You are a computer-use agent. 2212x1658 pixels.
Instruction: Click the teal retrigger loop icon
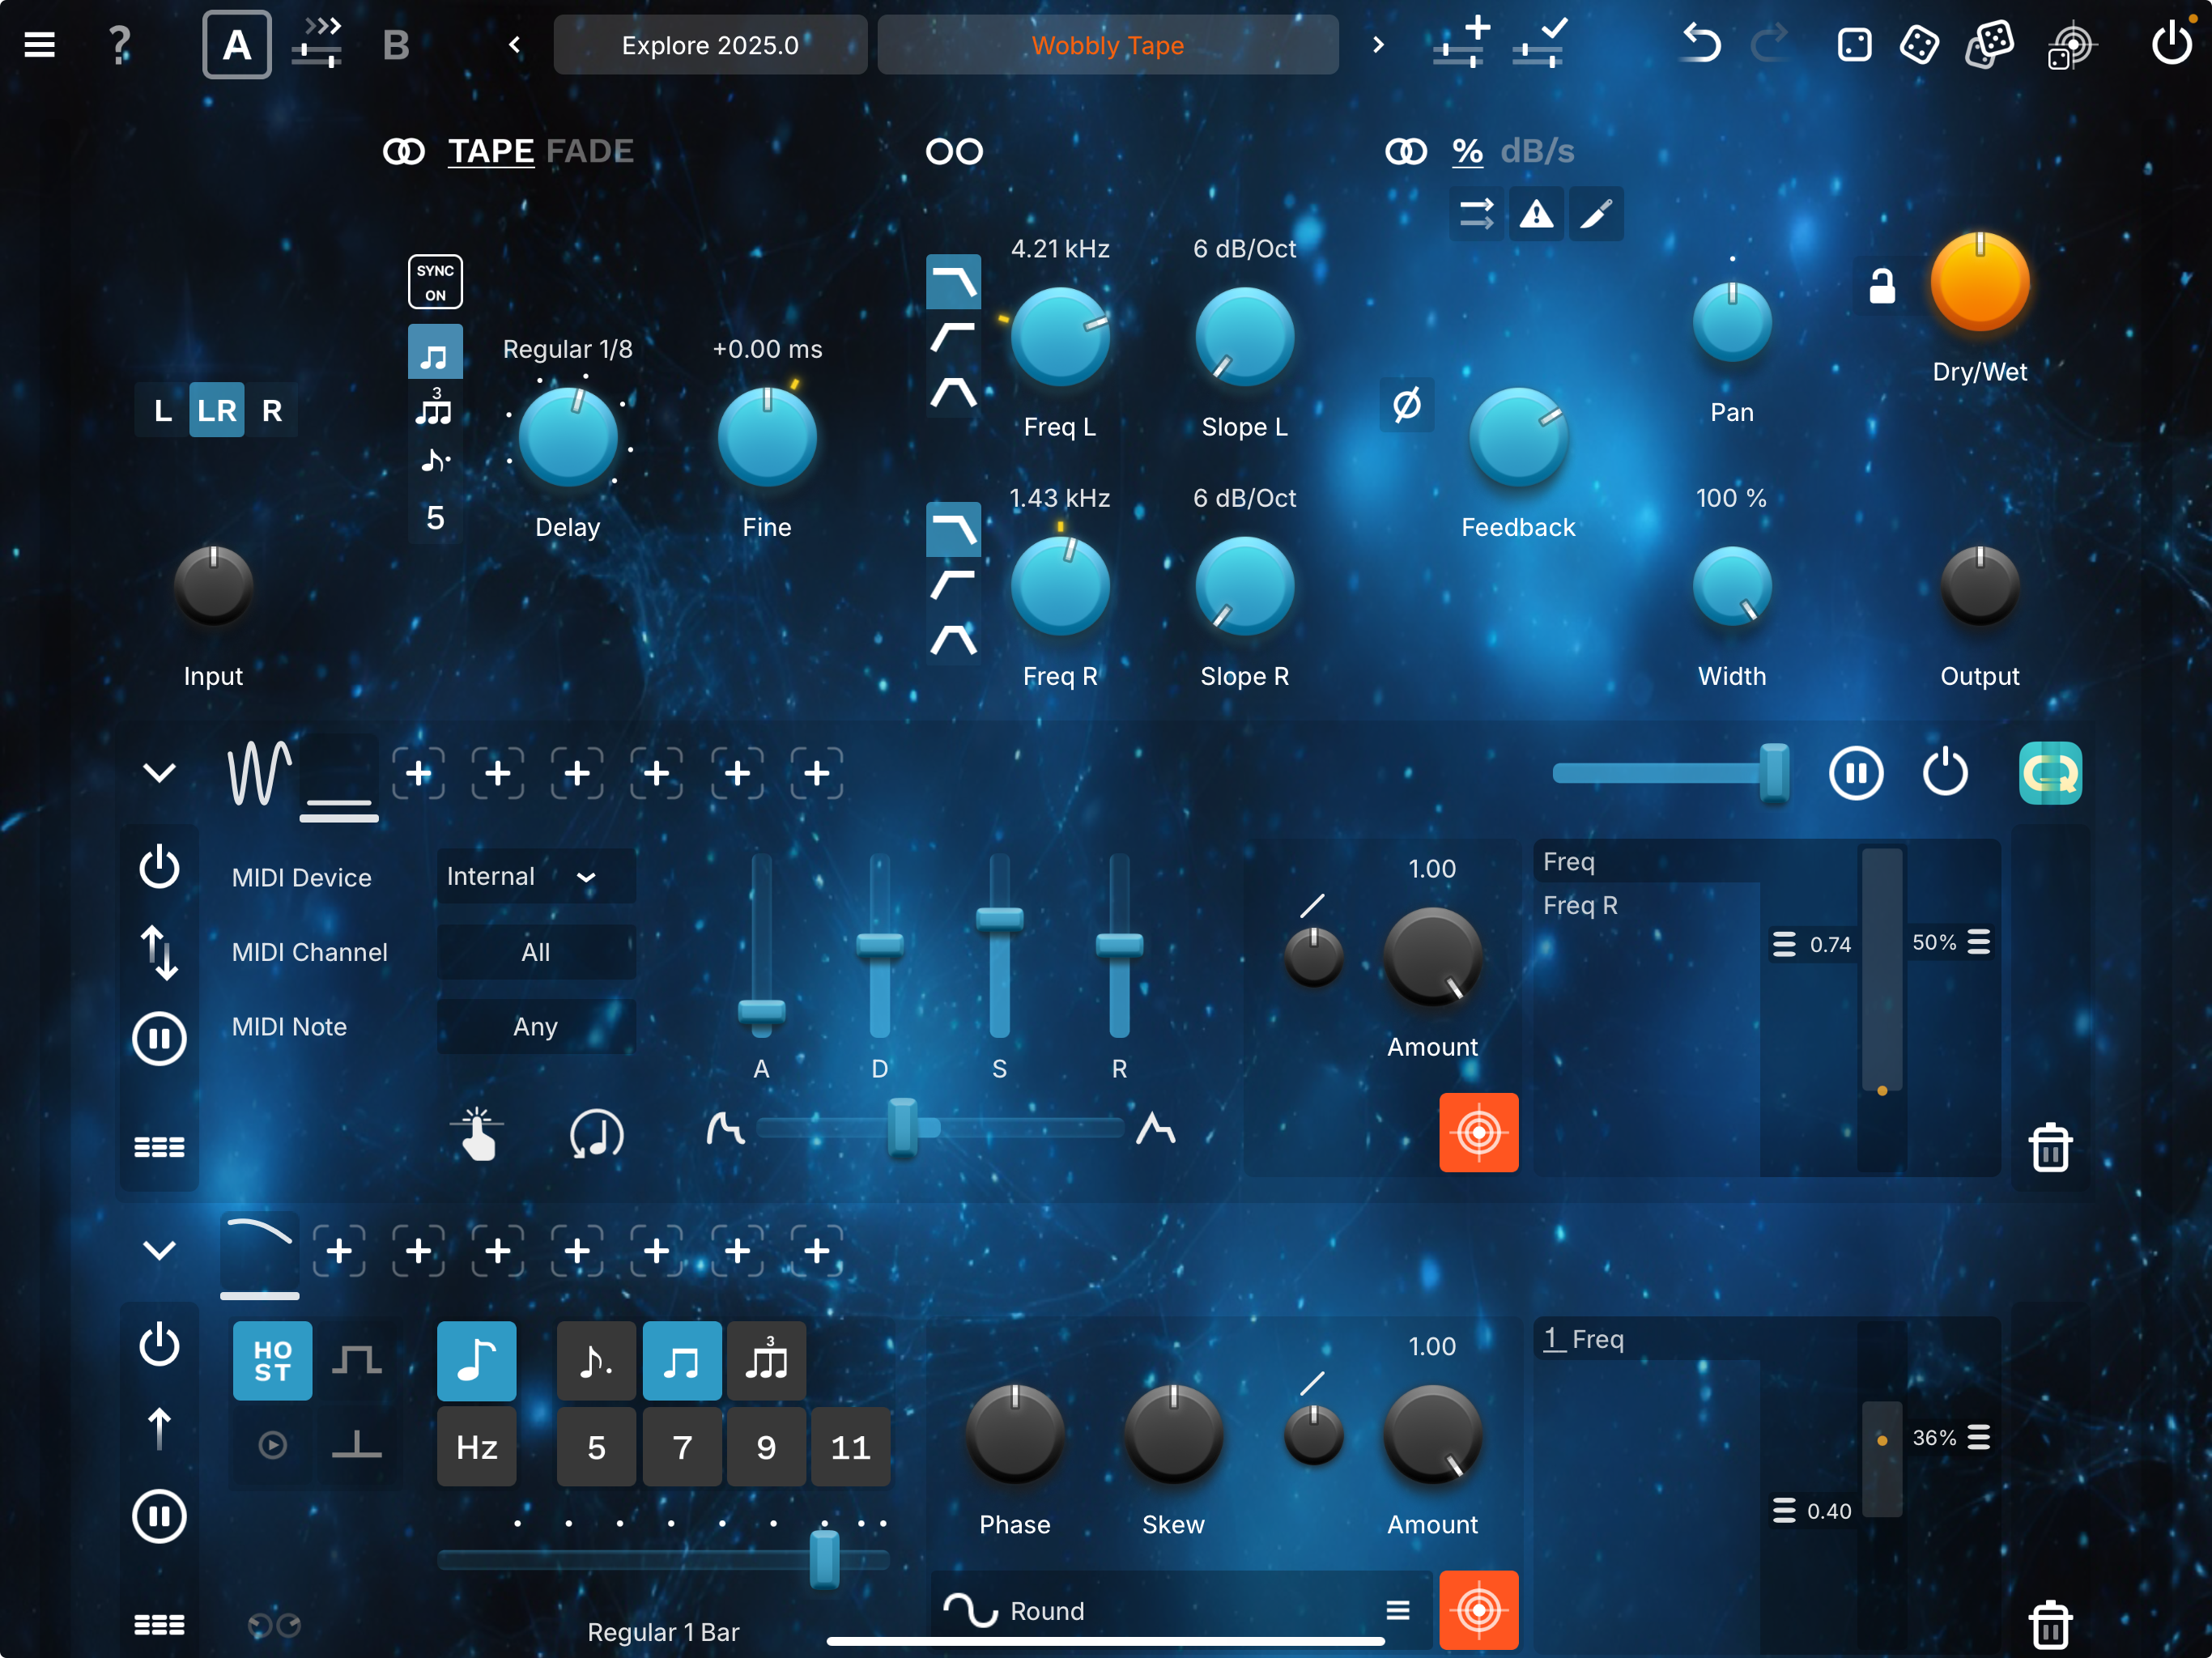point(2050,773)
